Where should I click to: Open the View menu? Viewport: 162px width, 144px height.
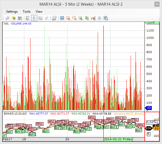point(39,12)
